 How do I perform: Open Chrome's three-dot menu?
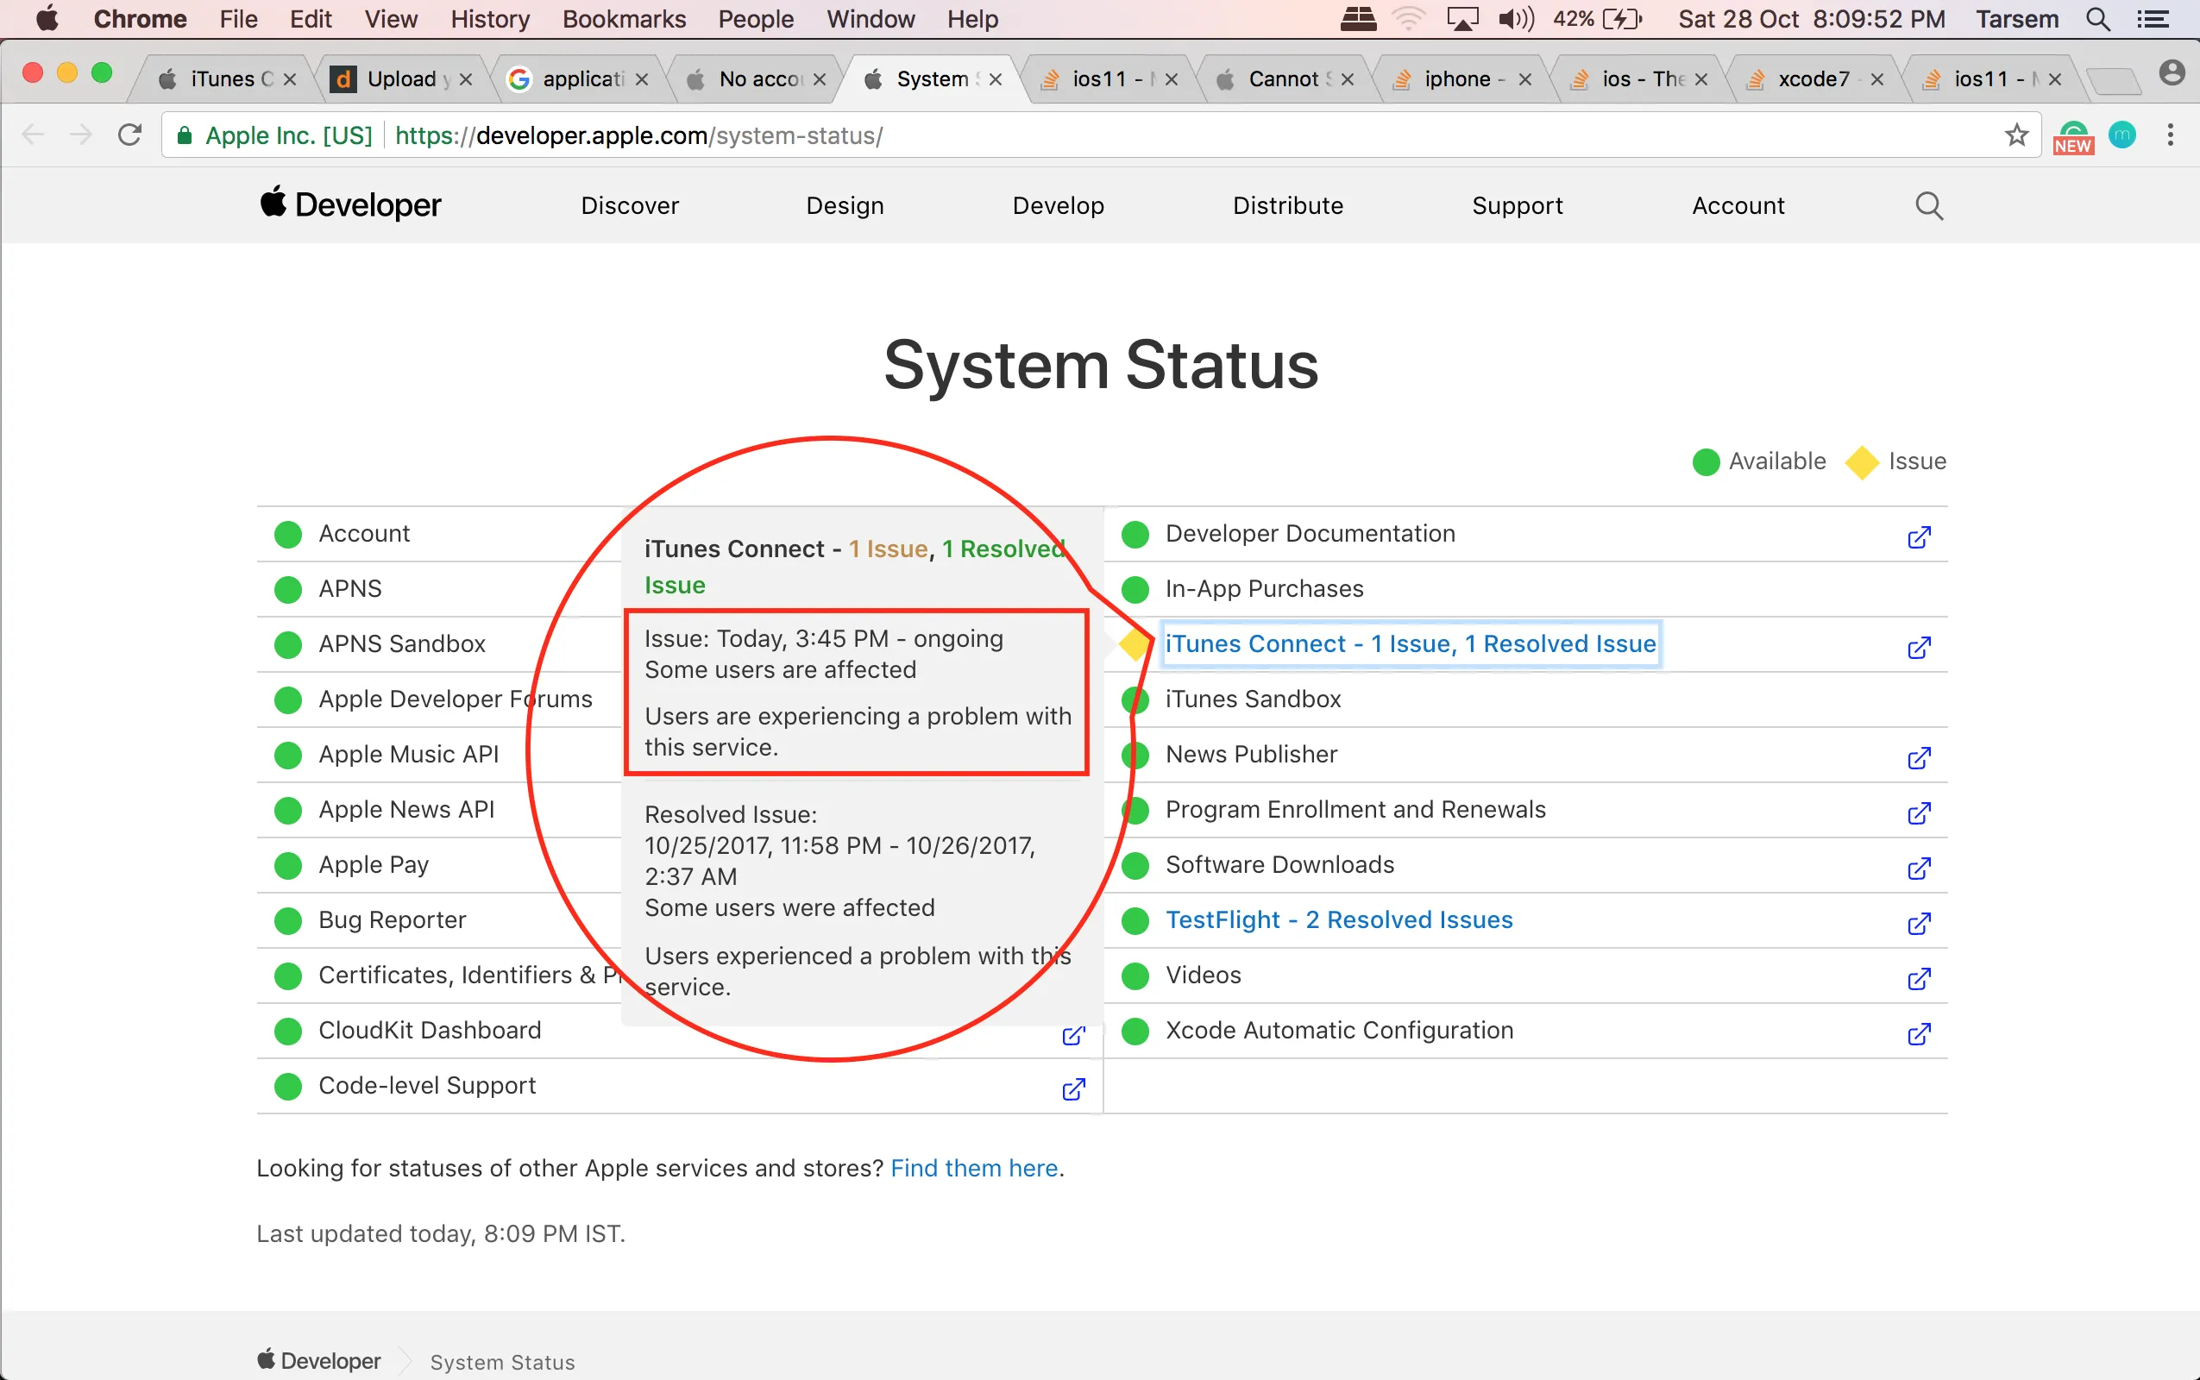2171,136
